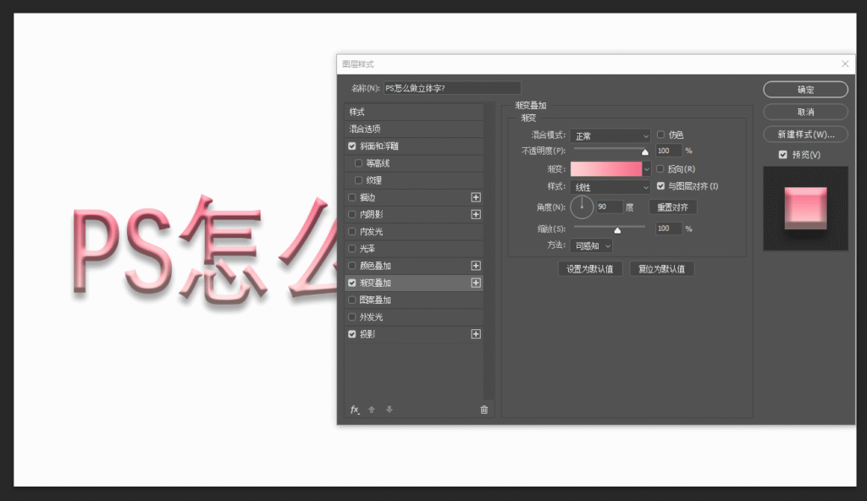Click the 取消 cancel button
Image resolution: width=867 pixels, height=501 pixels.
(805, 112)
